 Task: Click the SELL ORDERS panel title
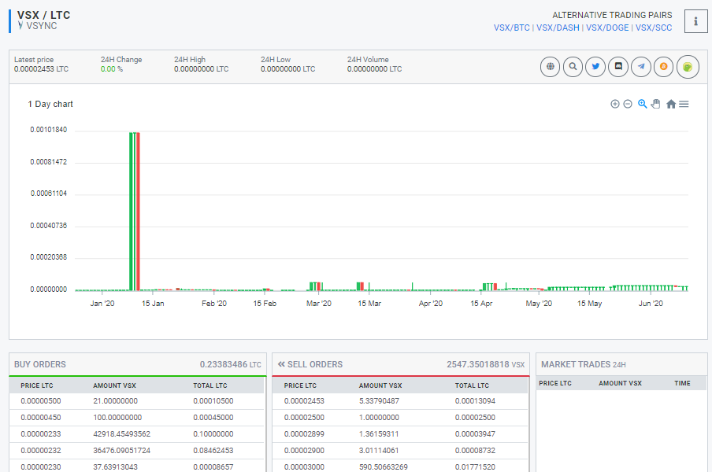(315, 364)
